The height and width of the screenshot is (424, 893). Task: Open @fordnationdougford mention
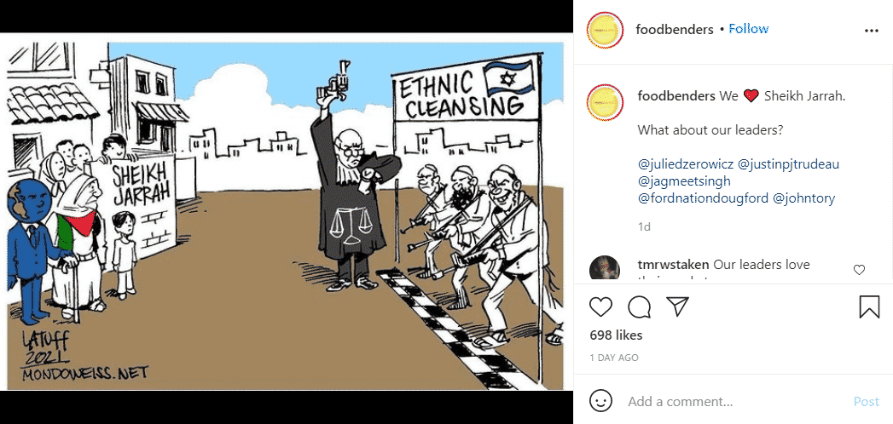[x=703, y=199]
